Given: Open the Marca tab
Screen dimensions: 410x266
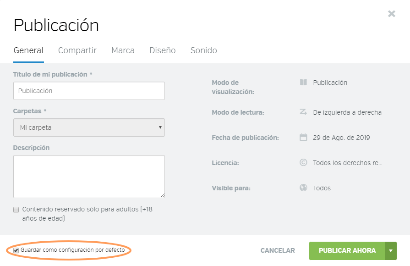Looking at the screenshot, I should click(x=123, y=50).
